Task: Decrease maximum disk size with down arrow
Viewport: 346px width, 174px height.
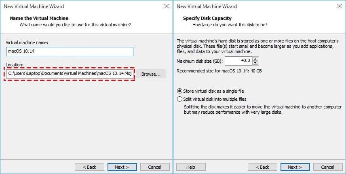Action: [x=255, y=63]
